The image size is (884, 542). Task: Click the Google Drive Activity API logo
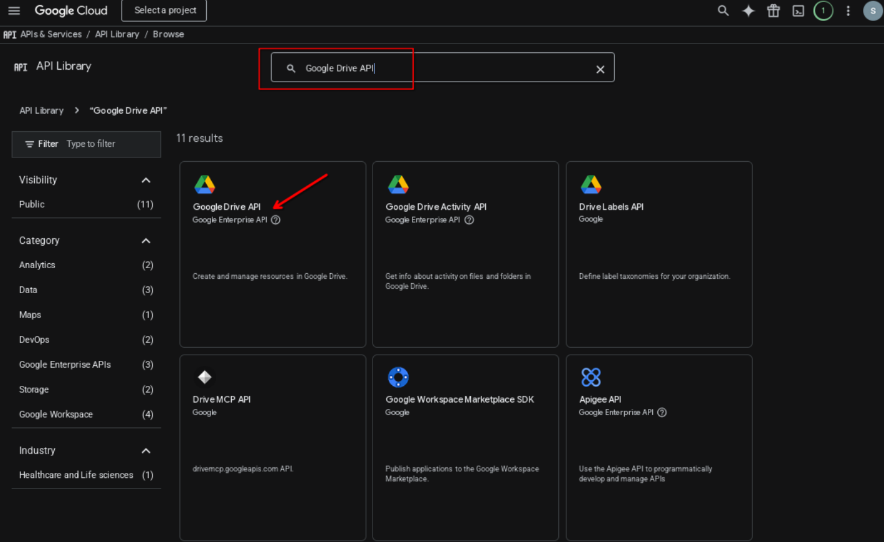click(x=398, y=184)
